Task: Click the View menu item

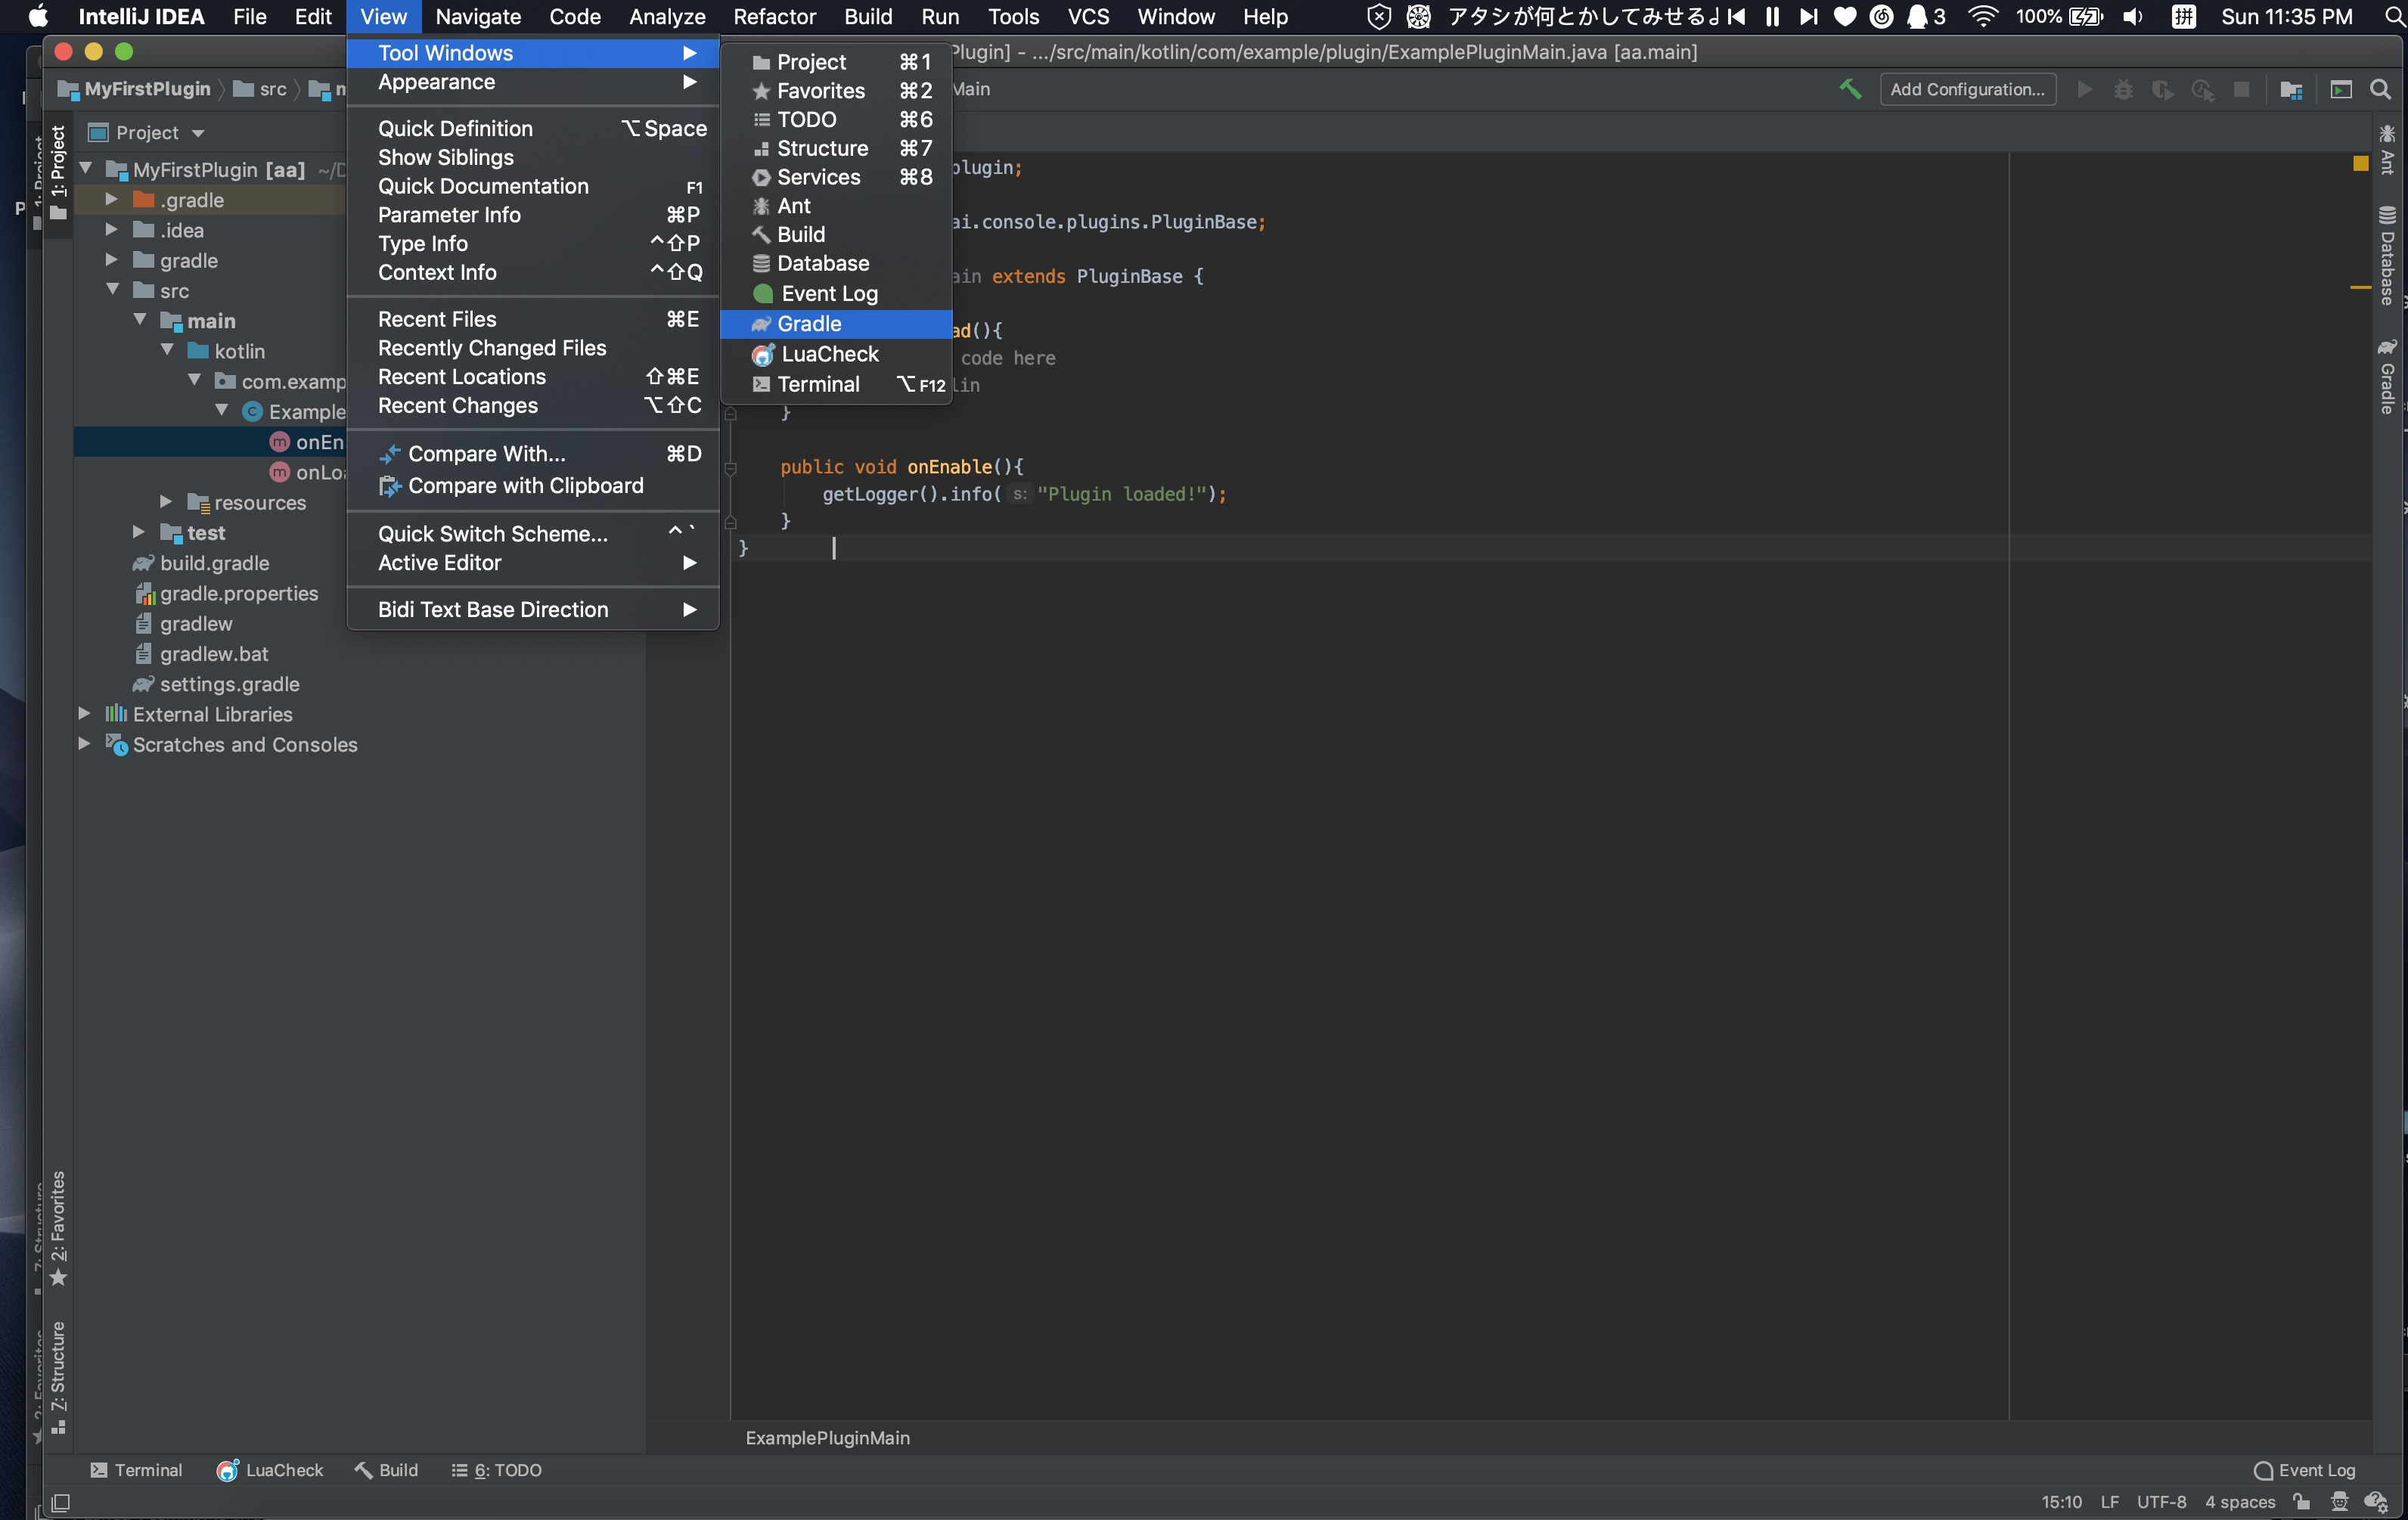Action: pyautogui.click(x=383, y=16)
